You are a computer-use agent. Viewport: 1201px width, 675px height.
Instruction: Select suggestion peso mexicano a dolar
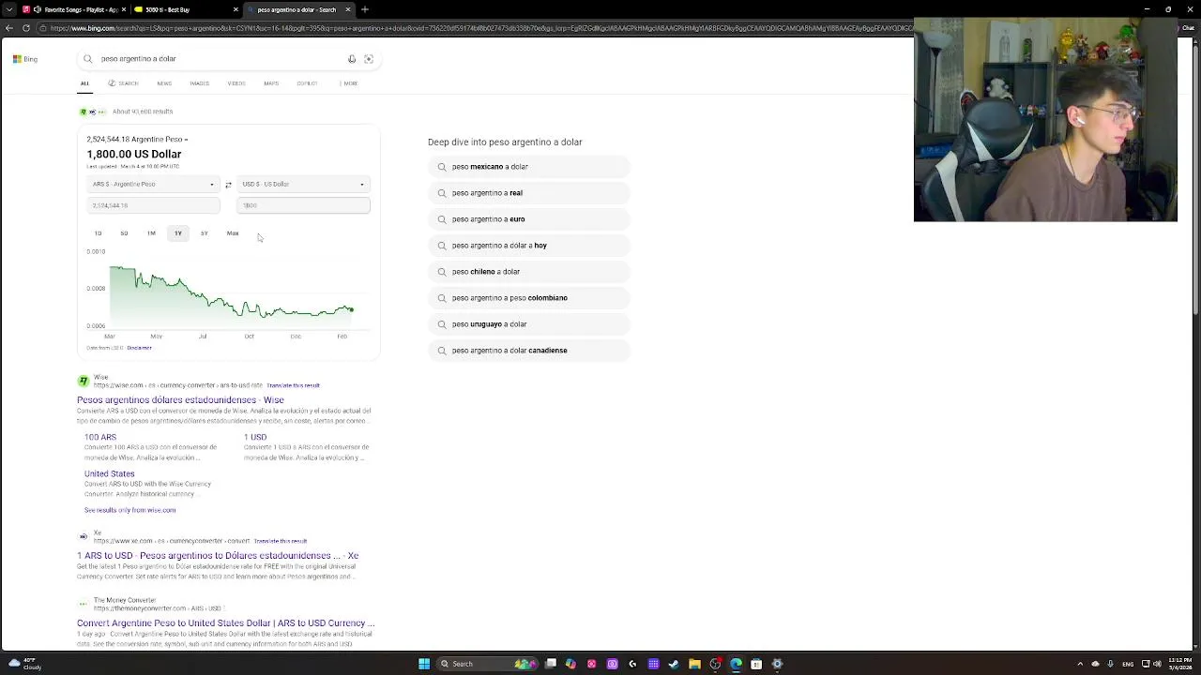click(x=529, y=167)
